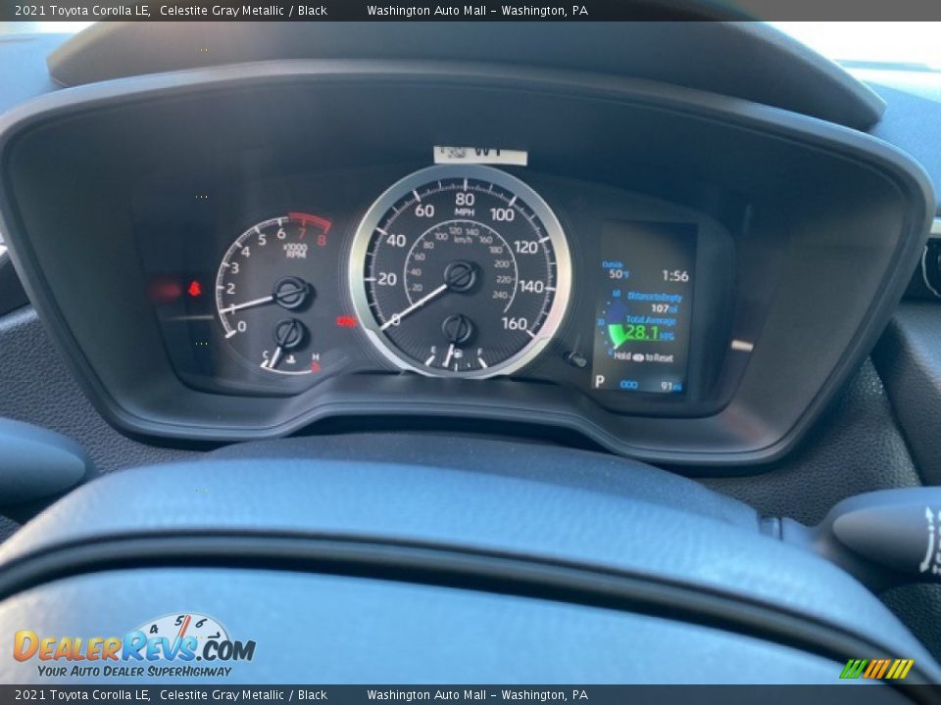Click the speedometer needle center hub
This screenshot has width=941, height=705.
point(461,276)
